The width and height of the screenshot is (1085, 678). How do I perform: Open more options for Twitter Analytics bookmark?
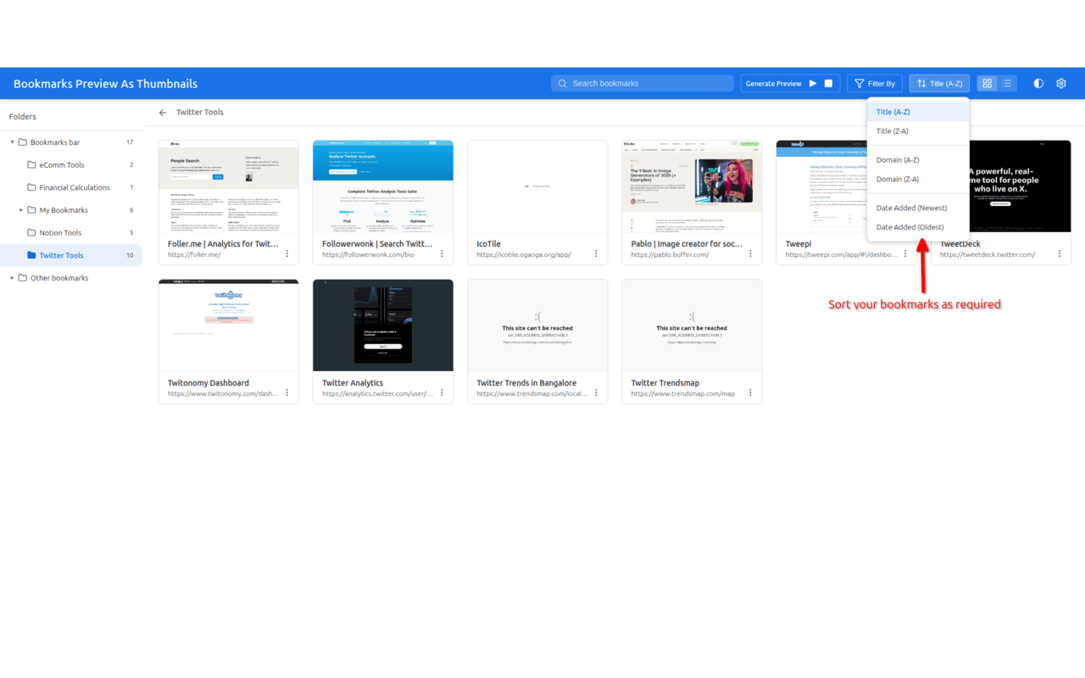click(442, 392)
